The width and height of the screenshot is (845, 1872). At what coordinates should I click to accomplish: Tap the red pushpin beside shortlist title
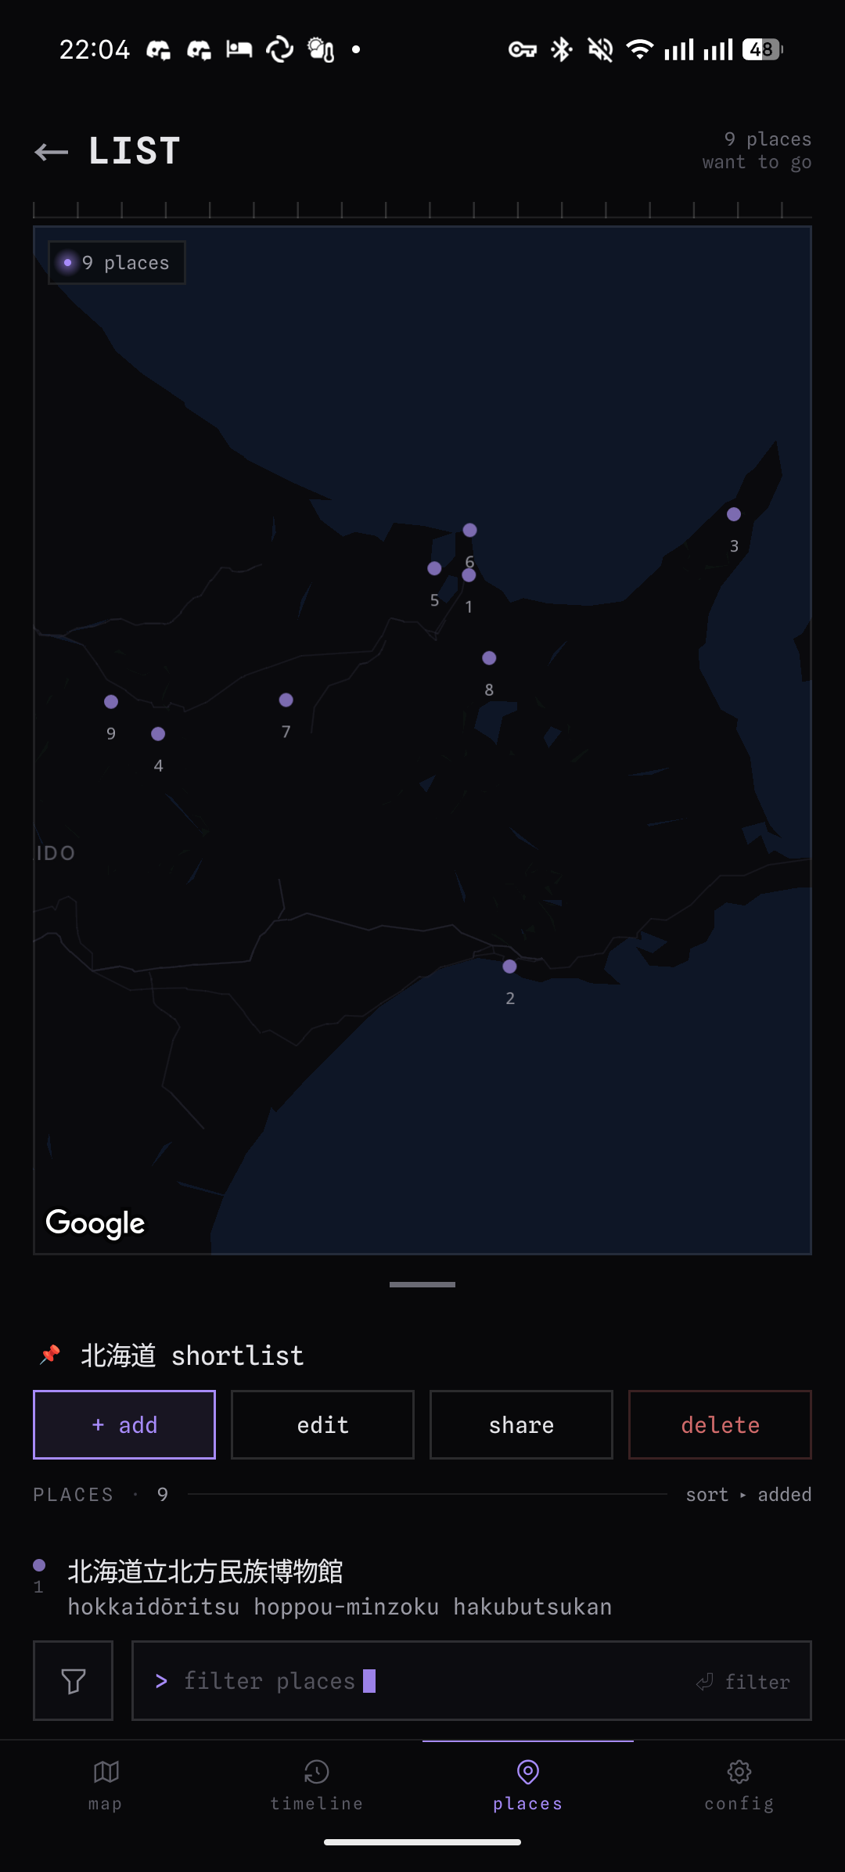51,1354
